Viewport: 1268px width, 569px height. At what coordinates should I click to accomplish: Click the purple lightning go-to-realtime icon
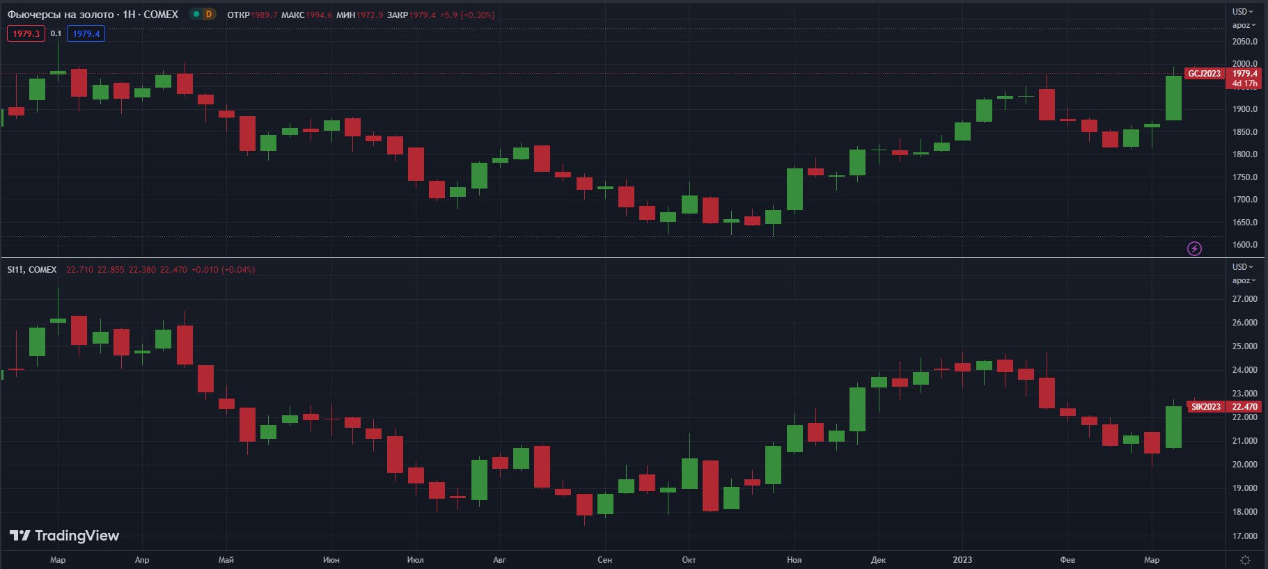point(1194,248)
